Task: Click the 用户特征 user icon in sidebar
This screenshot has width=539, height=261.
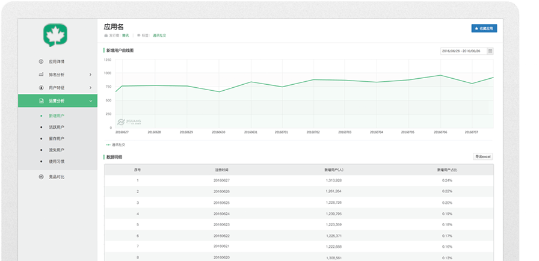Action: [x=41, y=88]
